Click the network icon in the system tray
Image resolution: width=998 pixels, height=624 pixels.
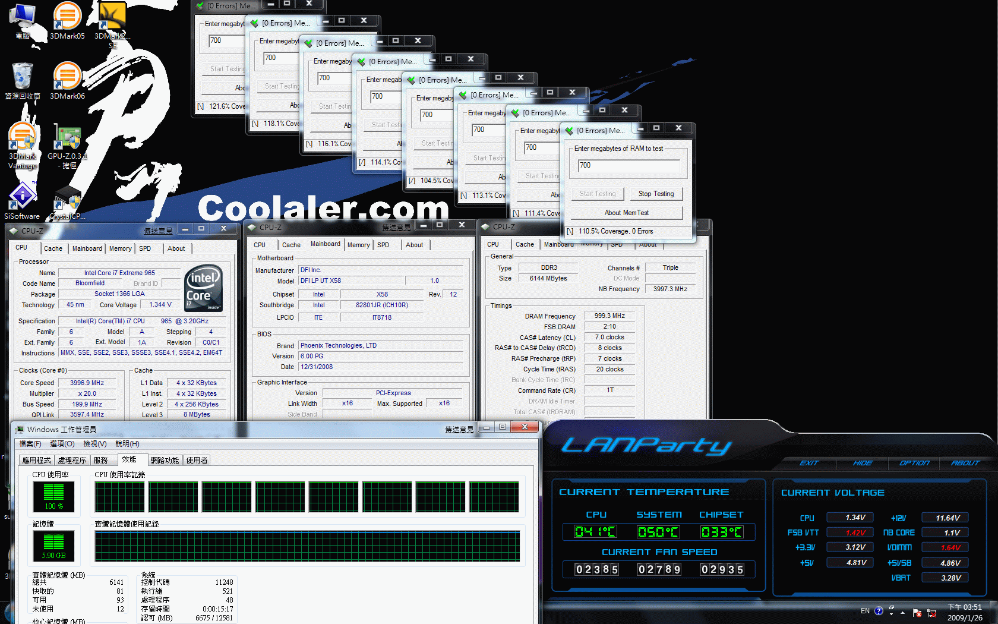(931, 613)
